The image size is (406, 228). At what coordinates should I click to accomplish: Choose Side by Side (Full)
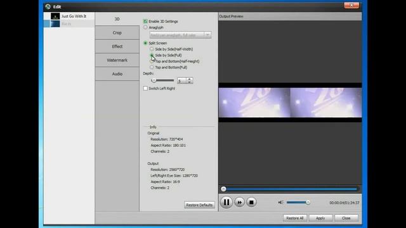click(x=152, y=55)
